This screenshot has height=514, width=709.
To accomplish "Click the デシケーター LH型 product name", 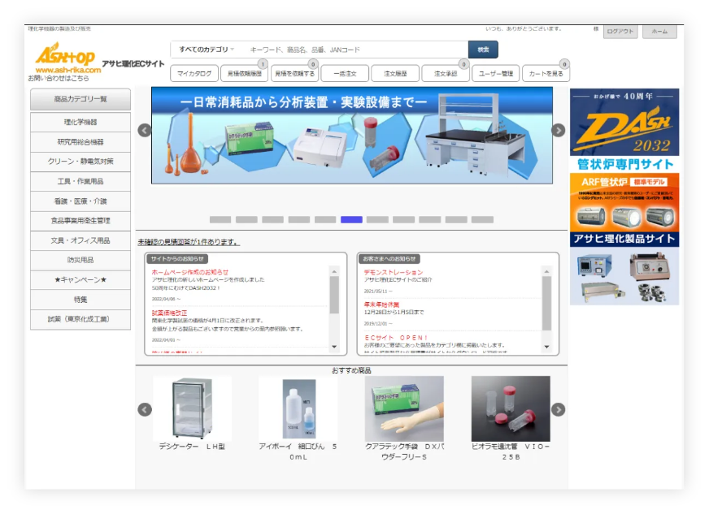I will pyautogui.click(x=192, y=447).
